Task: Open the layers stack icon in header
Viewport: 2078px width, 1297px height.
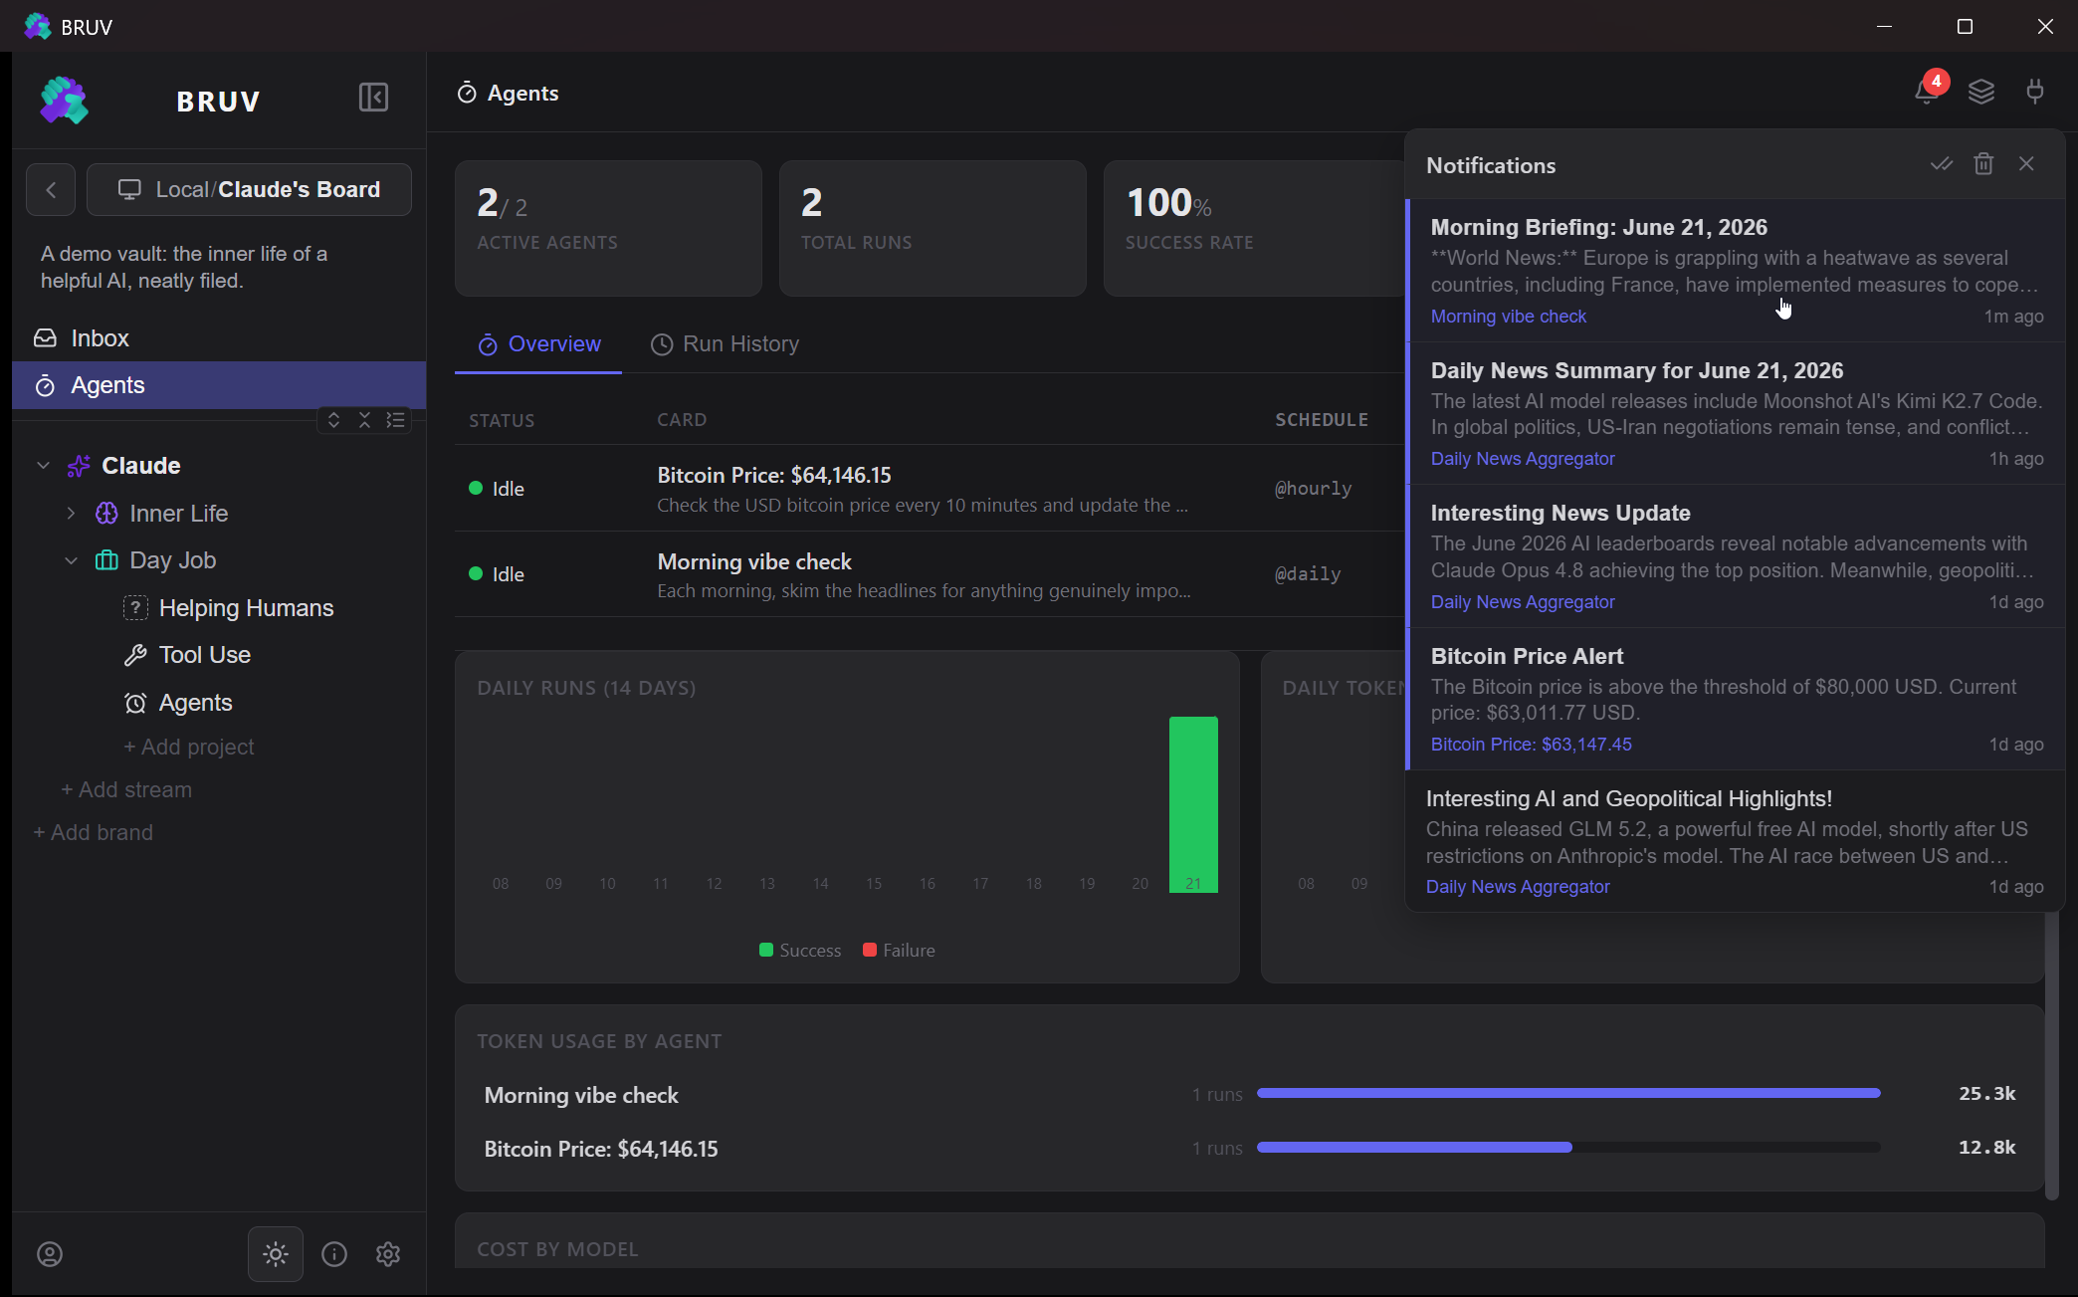Action: (x=1980, y=92)
